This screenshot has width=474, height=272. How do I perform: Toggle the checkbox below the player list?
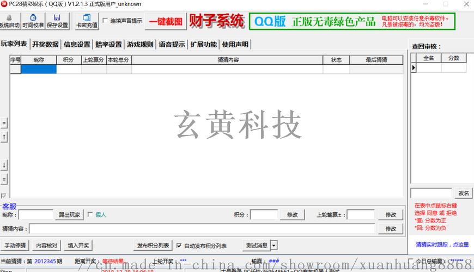tap(4, 196)
